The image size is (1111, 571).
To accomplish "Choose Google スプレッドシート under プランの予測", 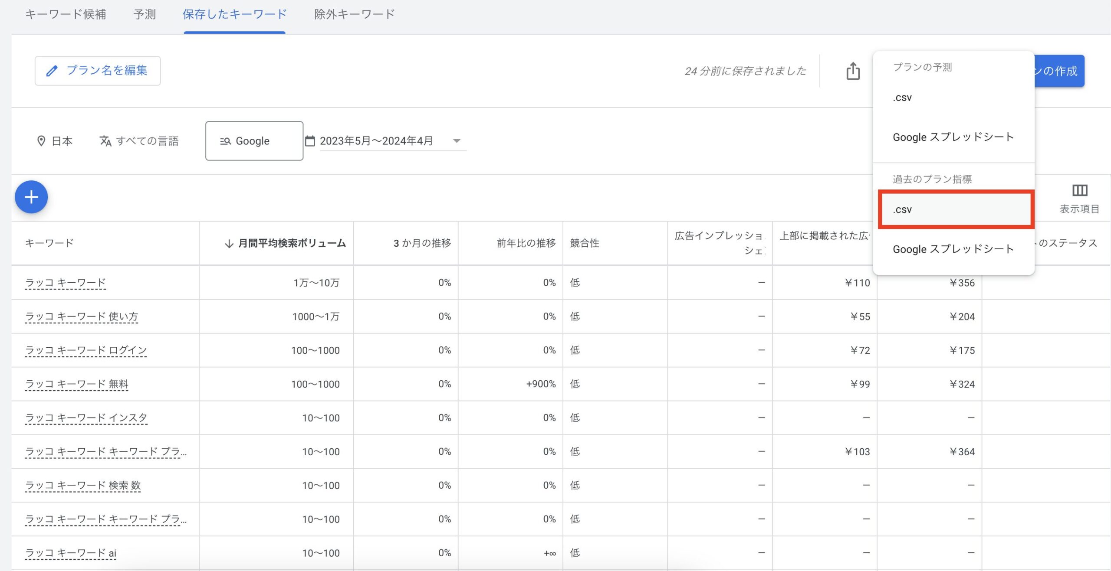I will tap(953, 137).
